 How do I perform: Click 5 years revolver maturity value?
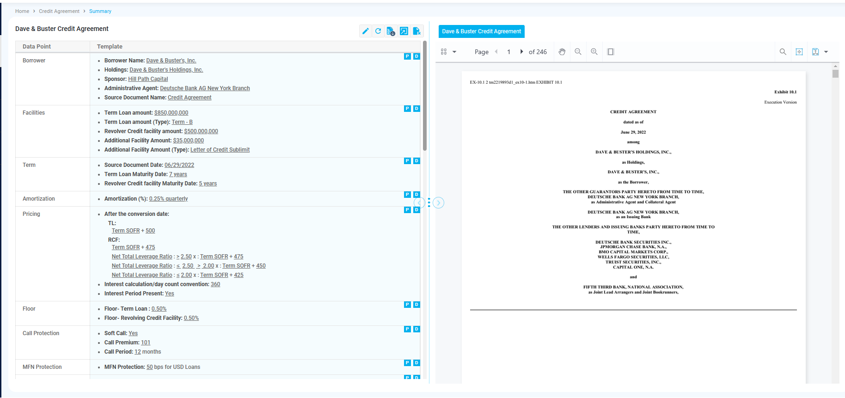[208, 184]
